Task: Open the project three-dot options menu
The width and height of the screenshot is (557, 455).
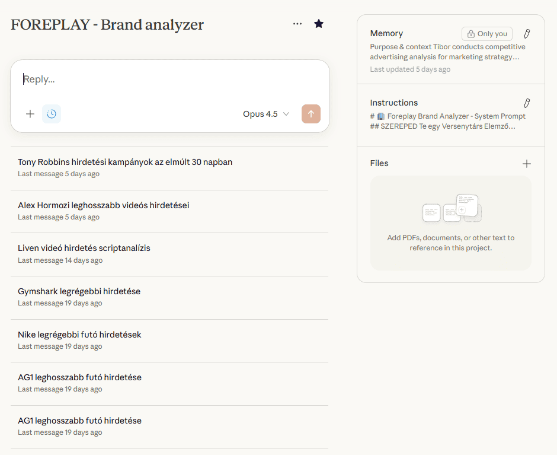Action: [297, 24]
